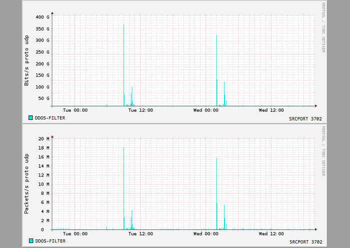The height and width of the screenshot is (248, 350).
Task: Click the red x-axis arrow of the bits graph
Action: click(x=316, y=106)
